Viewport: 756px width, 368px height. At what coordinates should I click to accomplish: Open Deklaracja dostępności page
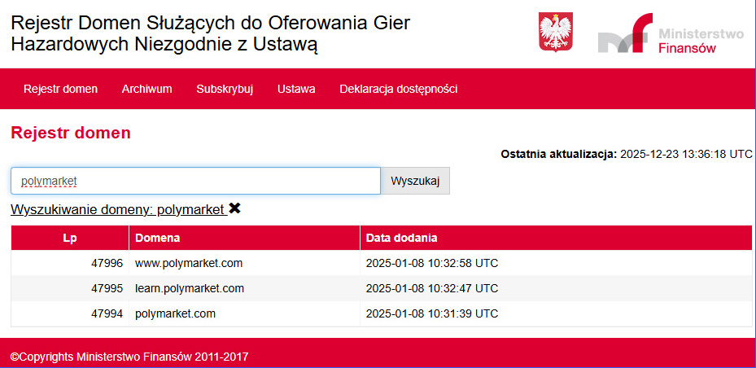point(399,90)
